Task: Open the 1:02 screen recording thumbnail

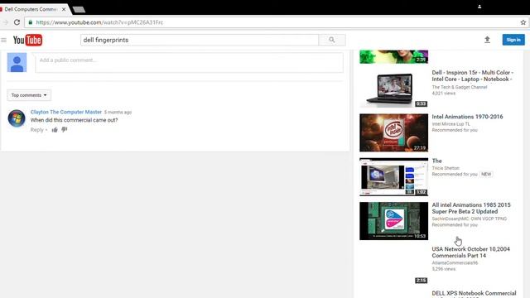Action: 394,177
